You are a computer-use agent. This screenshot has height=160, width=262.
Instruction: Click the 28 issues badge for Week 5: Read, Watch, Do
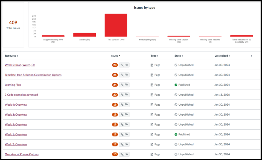115,65
